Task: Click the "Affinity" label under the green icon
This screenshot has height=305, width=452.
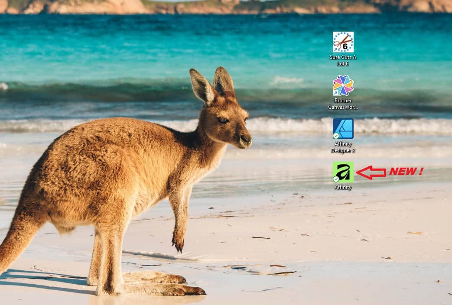Action: point(343,187)
